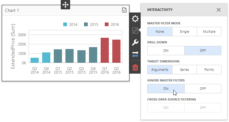Select the interactivity icon in side toolbar
229x122 pixels.
tap(135, 31)
